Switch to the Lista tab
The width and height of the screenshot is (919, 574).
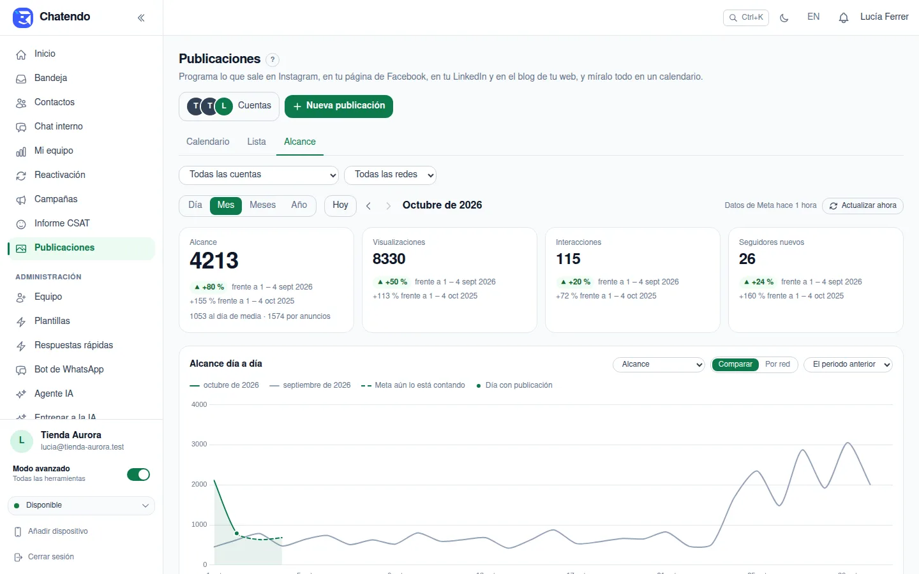click(x=257, y=142)
